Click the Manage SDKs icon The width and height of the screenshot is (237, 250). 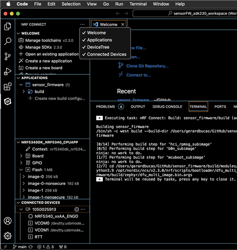21,47
